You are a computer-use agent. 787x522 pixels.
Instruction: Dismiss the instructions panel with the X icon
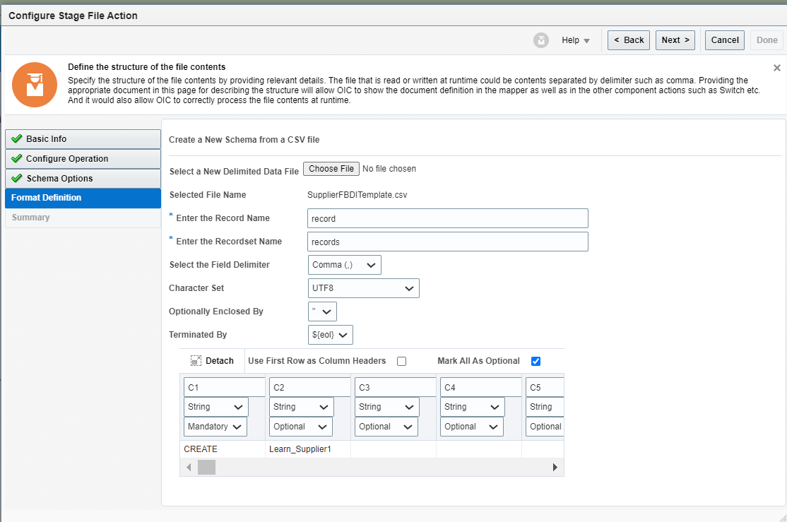776,68
